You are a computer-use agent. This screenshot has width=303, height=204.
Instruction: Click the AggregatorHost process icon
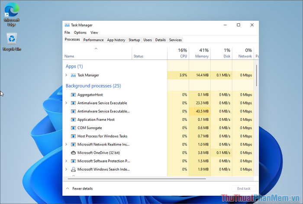(73, 95)
